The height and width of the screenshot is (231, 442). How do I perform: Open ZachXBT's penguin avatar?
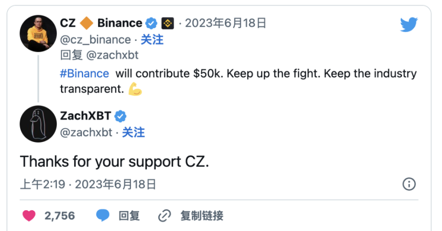click(x=38, y=123)
